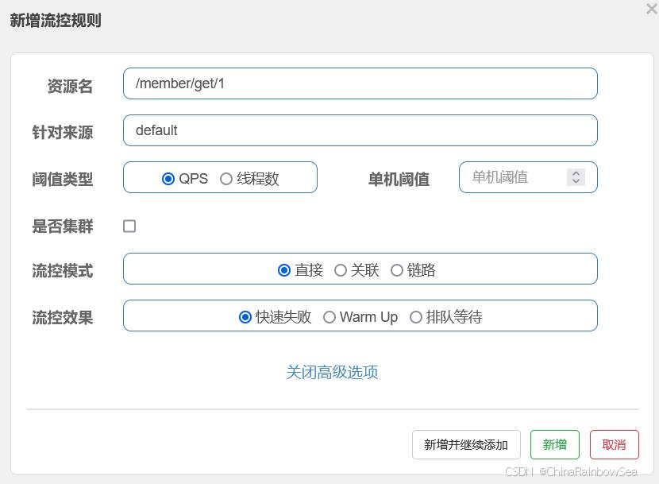This screenshot has height=484, width=659.
Task: Click the 针对来源 input field
Action: click(x=360, y=130)
